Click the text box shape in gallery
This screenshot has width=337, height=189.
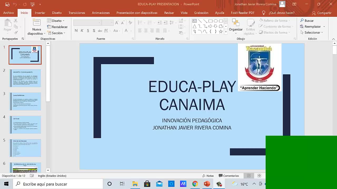(195, 21)
